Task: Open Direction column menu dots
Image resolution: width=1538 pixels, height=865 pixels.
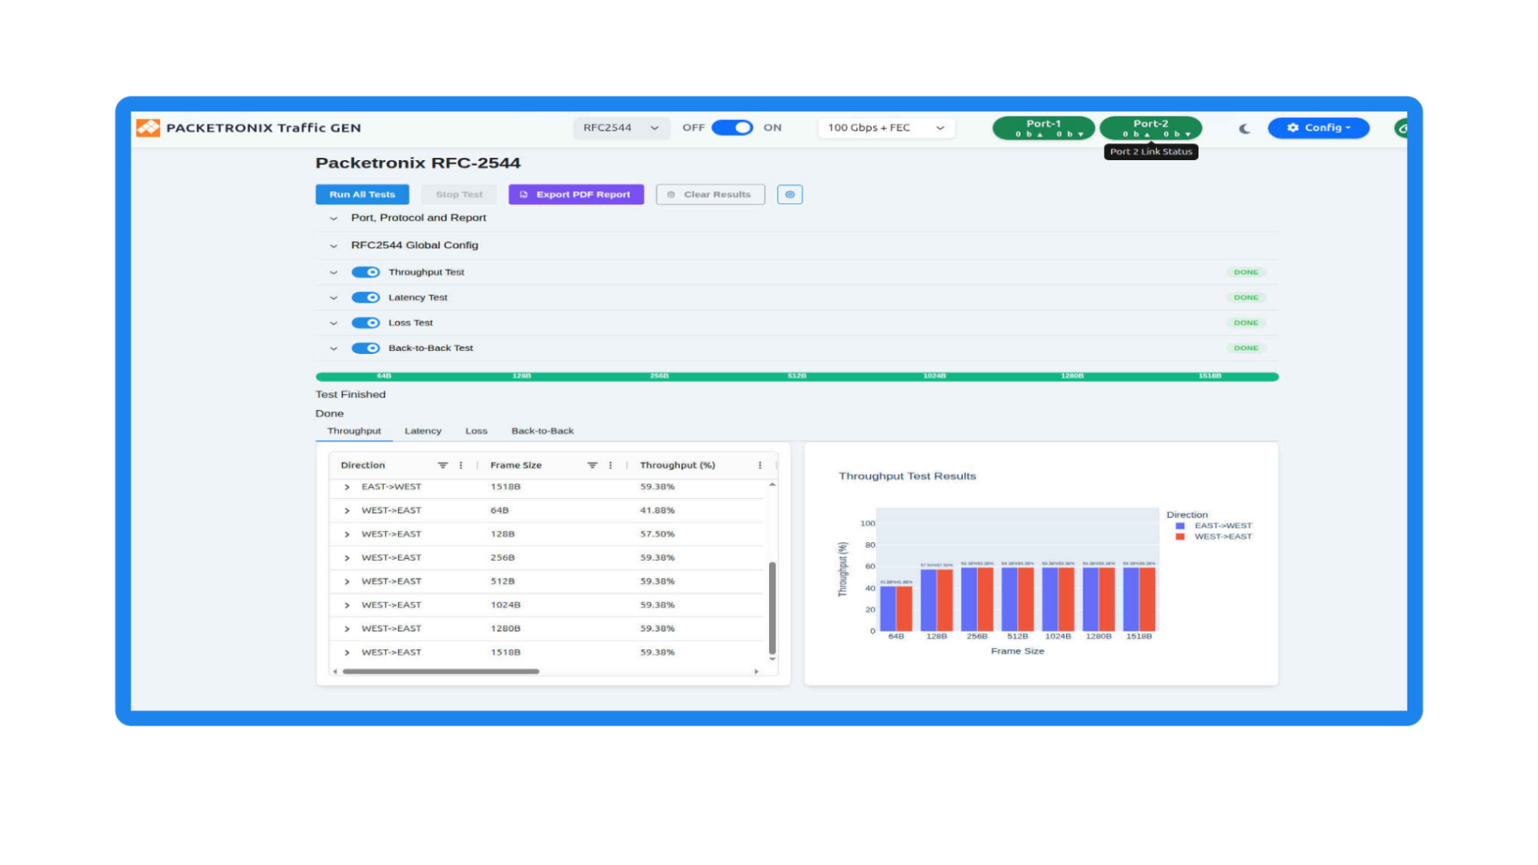Action: [461, 465]
